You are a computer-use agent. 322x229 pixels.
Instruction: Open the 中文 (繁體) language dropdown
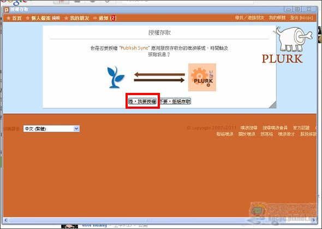click(51, 128)
